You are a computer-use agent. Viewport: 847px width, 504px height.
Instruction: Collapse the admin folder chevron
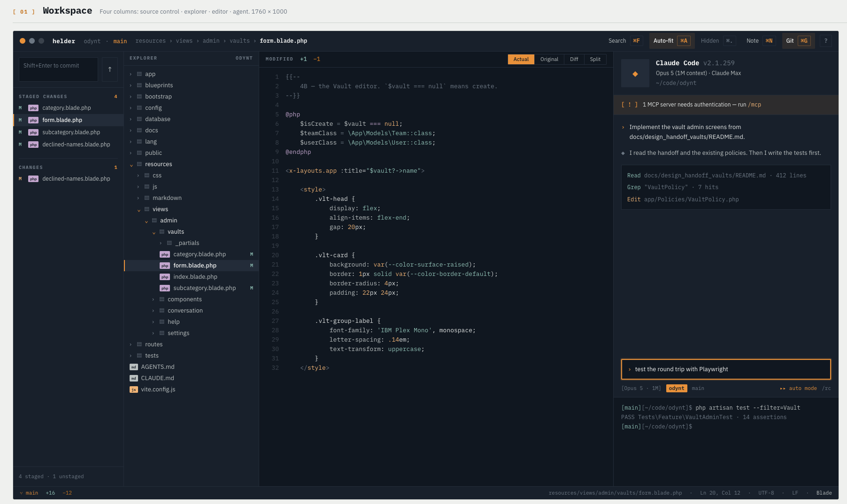pos(146,221)
